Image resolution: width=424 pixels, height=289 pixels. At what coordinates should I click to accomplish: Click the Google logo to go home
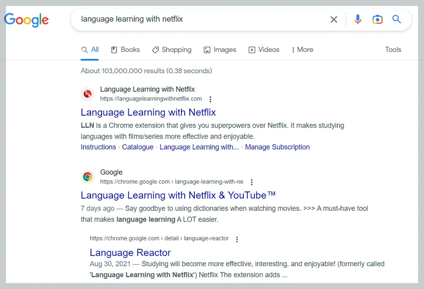(x=26, y=20)
